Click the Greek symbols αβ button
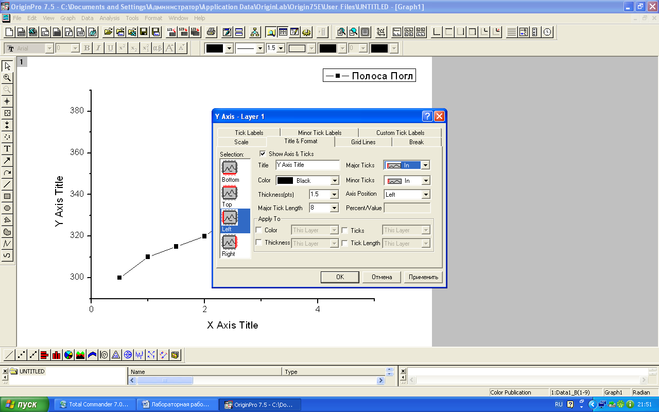 [158, 48]
